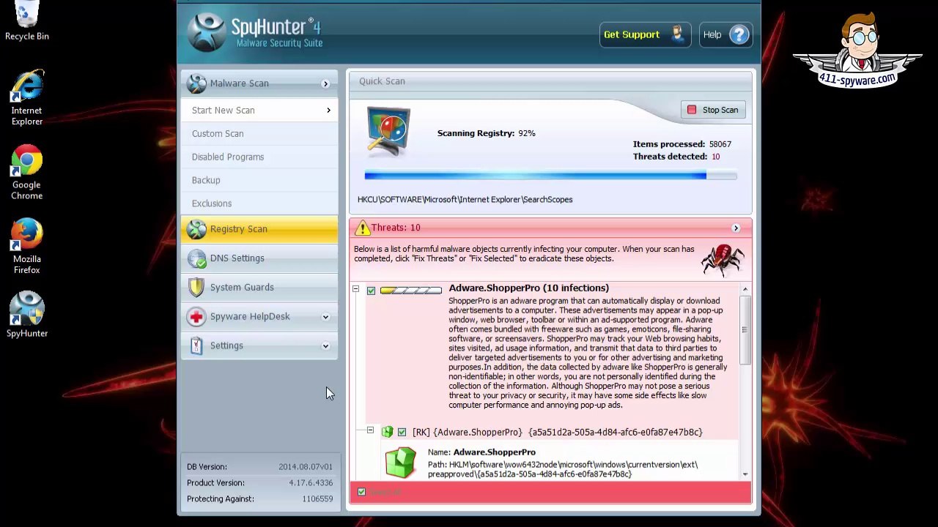
Task: Go to Exclusions in the sidebar
Action: 259,204
